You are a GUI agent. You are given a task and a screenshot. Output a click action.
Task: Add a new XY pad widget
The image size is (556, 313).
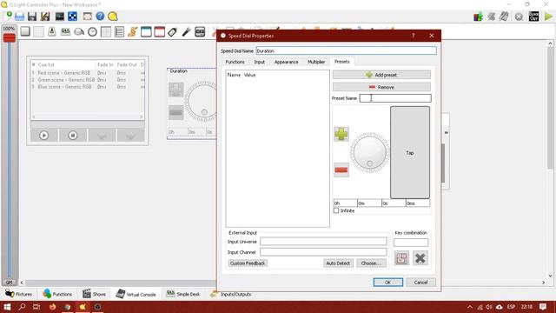(106, 31)
